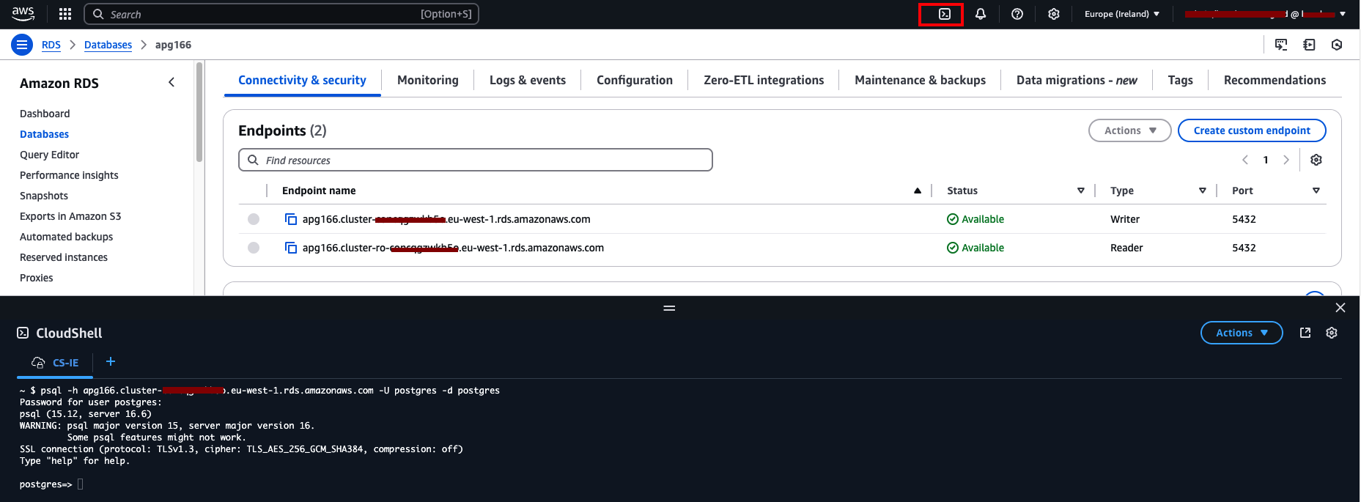Open Reserved instances in the sidebar

point(64,257)
